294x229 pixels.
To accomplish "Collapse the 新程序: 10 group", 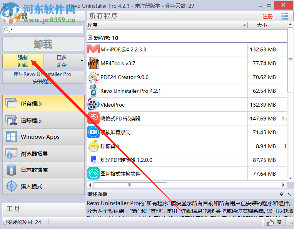I will [x=90, y=38].
